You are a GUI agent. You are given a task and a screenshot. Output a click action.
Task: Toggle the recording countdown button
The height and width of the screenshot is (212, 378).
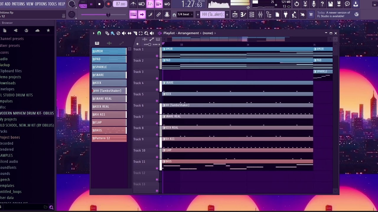click(x=150, y=4)
